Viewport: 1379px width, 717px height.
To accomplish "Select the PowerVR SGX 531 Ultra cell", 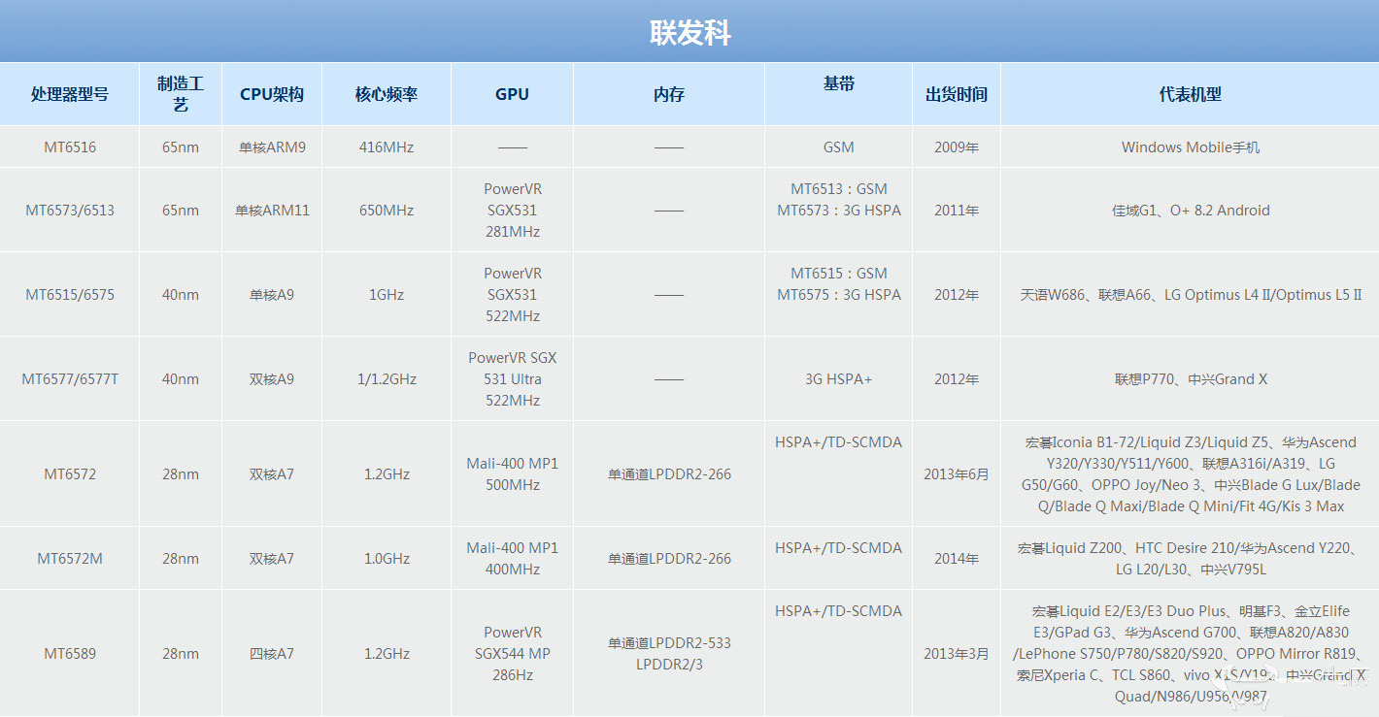I will coord(512,379).
